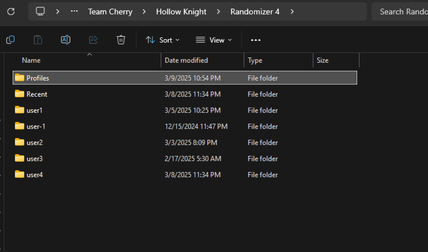The image size is (428, 252).
Task: Click the user1 folder name
Action: 34,110
